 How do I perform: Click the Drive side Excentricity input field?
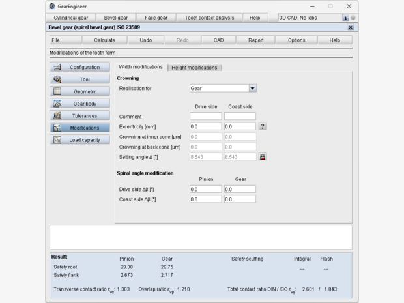(205, 126)
